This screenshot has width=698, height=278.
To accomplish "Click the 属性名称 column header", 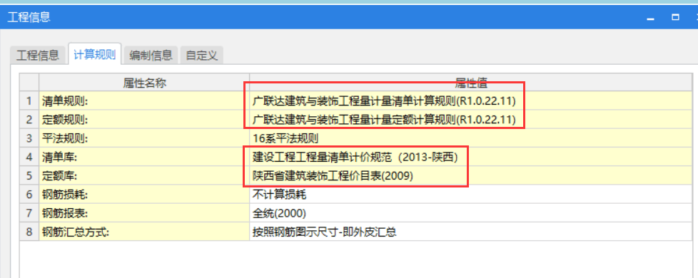I will (x=144, y=83).
